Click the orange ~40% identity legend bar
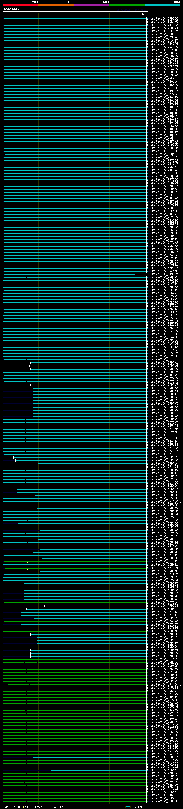Screen dimensions: 183x809 point(56,5)
